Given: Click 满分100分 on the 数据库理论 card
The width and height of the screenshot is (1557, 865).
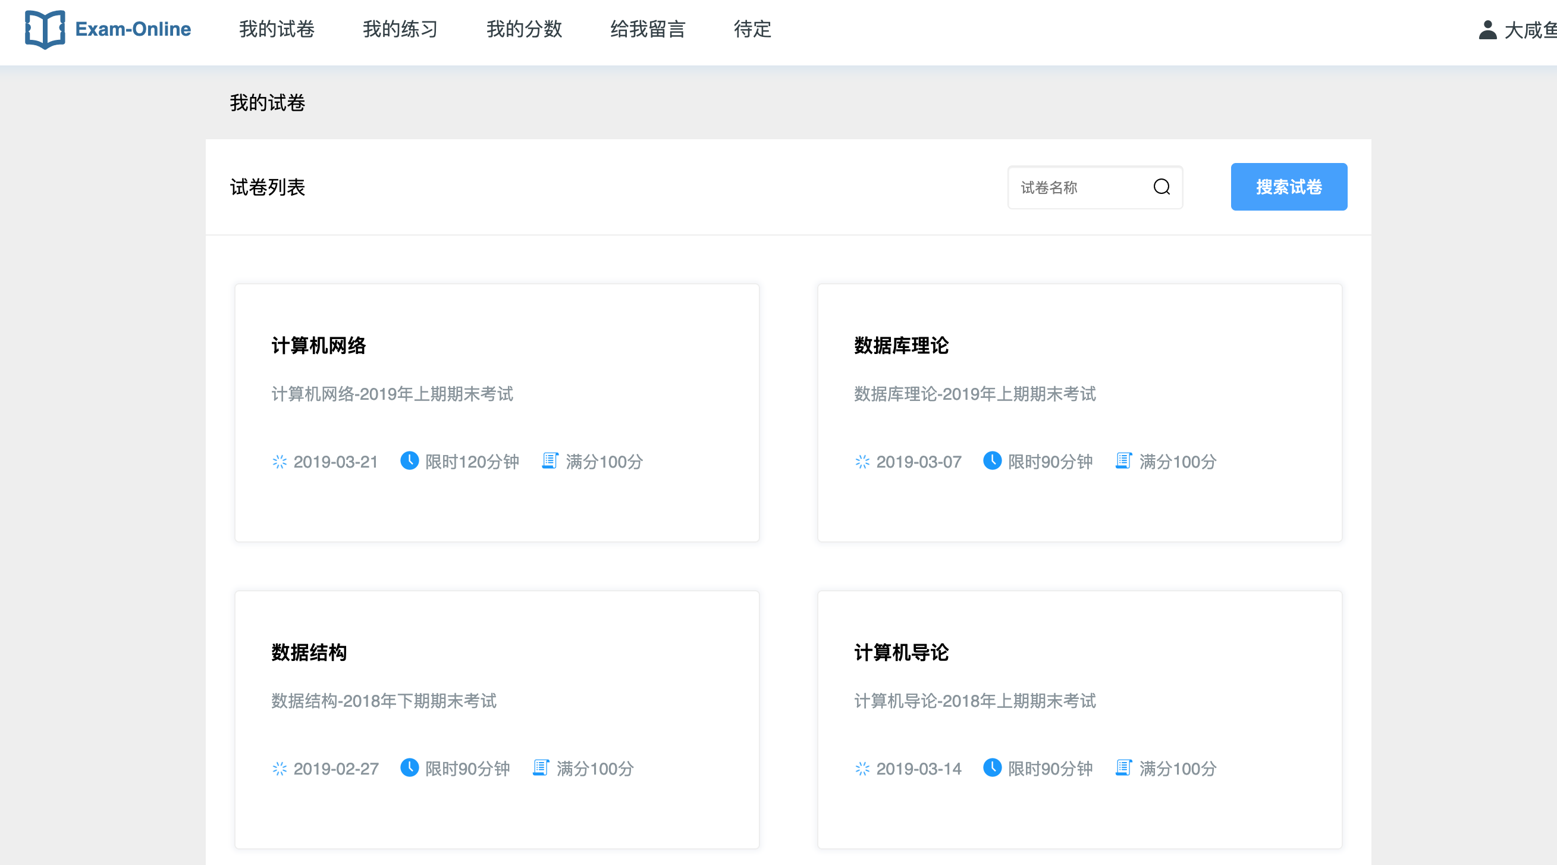Looking at the screenshot, I should click(x=1178, y=462).
